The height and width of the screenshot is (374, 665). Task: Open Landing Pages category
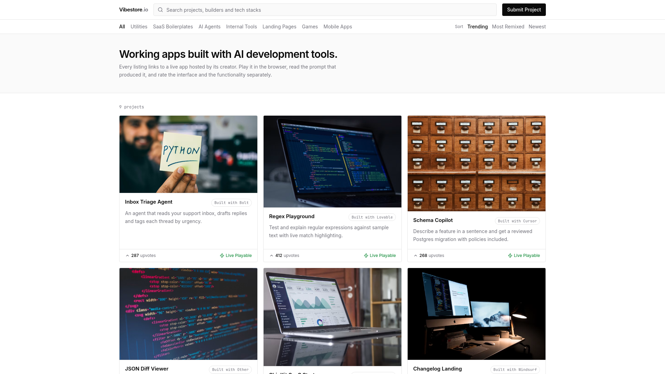tap(280, 27)
